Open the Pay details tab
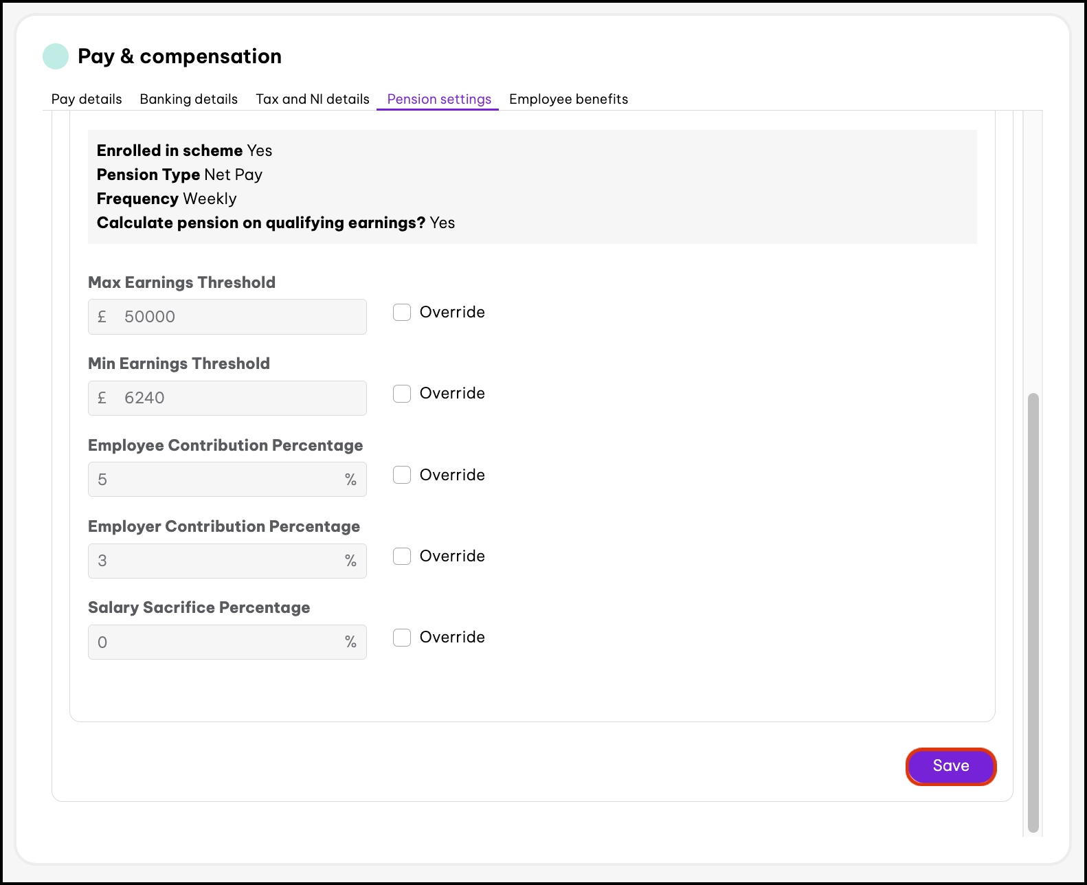This screenshot has width=1087, height=885. pyautogui.click(x=87, y=99)
